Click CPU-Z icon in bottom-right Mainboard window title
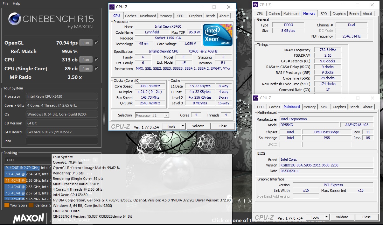The height and width of the screenshot is (225, 383). pyautogui.click(x=255, y=98)
